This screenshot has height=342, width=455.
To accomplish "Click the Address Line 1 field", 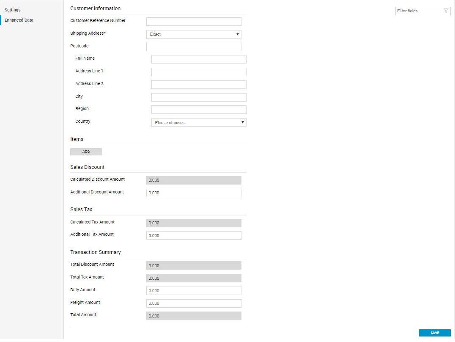I will click(x=199, y=72).
